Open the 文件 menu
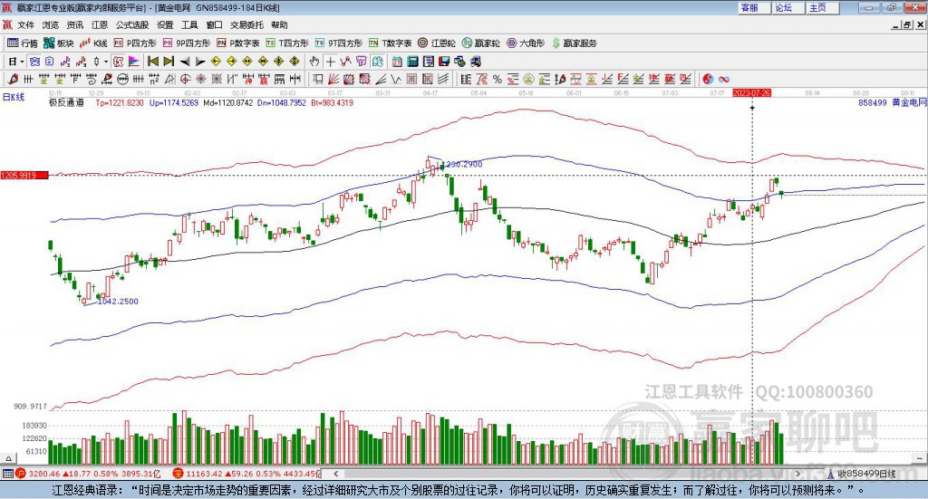The image size is (928, 499). [25, 24]
